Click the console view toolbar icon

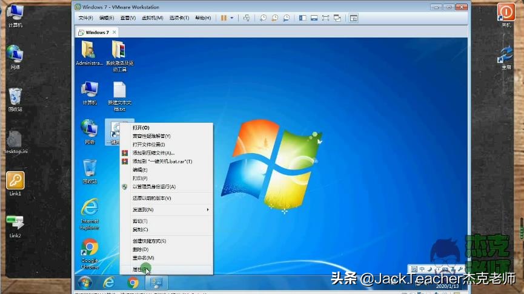tap(354, 18)
